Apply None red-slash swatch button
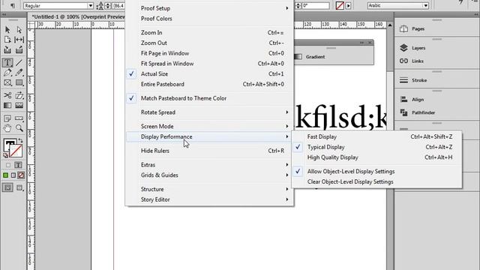 pos(21,175)
